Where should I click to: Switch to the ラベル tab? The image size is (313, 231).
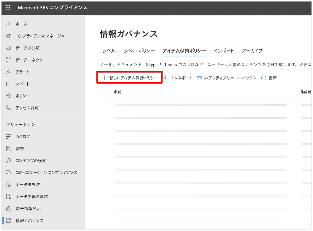(x=109, y=51)
